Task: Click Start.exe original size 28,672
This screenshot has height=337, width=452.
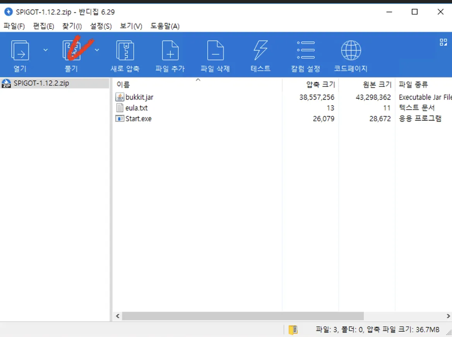Action: coord(380,119)
